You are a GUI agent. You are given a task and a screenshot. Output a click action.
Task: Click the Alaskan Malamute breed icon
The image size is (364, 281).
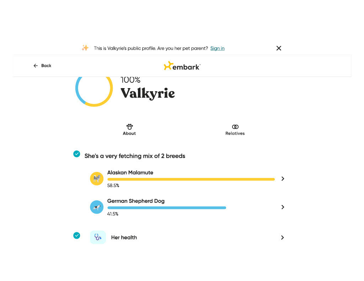point(97,178)
